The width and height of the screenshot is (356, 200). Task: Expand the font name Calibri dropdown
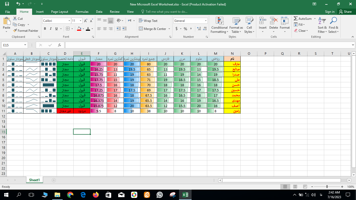(x=69, y=21)
